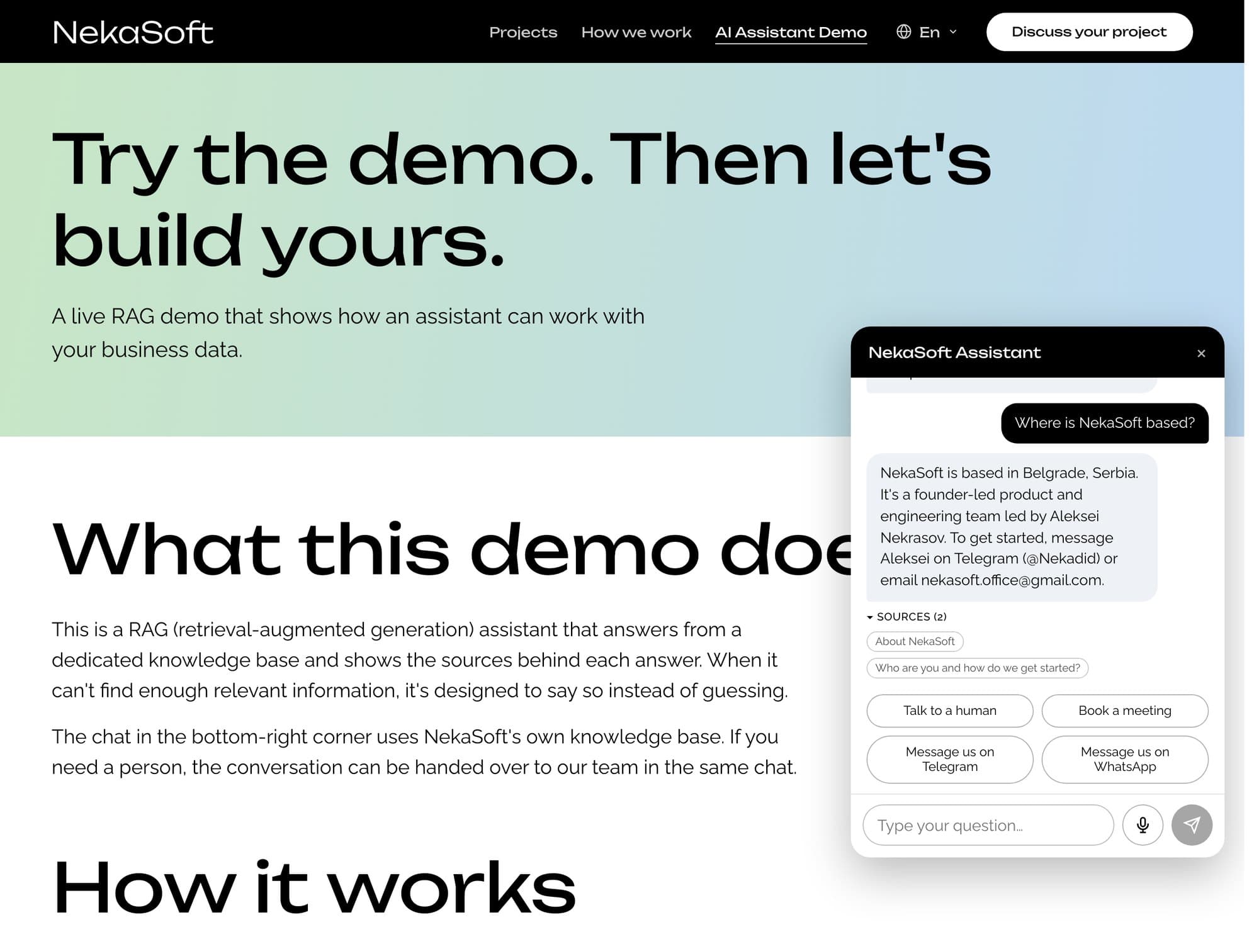Click the microphone voice input icon
1259x944 pixels.
click(1142, 825)
